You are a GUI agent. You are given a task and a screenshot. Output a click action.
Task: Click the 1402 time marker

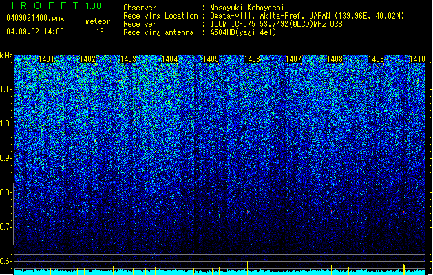(87, 59)
